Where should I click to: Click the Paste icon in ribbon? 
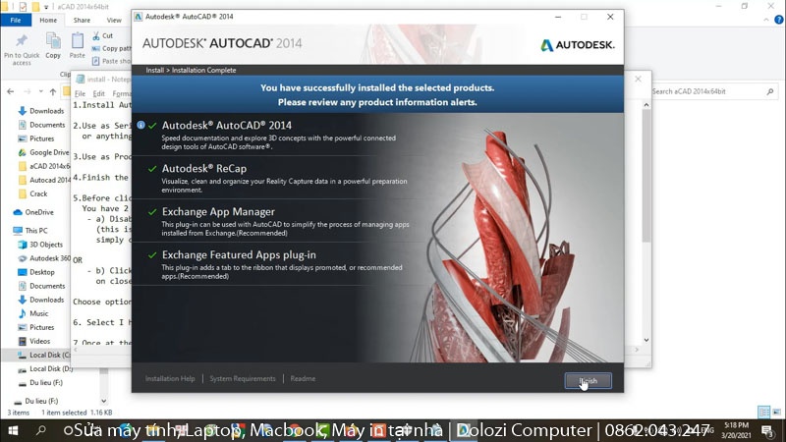(x=78, y=45)
